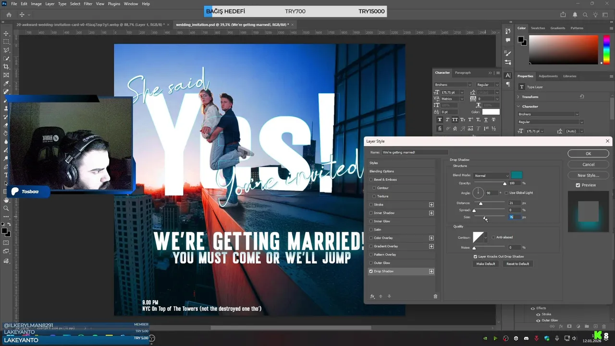615x346 pixels.
Task: Click the Home icon in options bar
Action: 9,15
